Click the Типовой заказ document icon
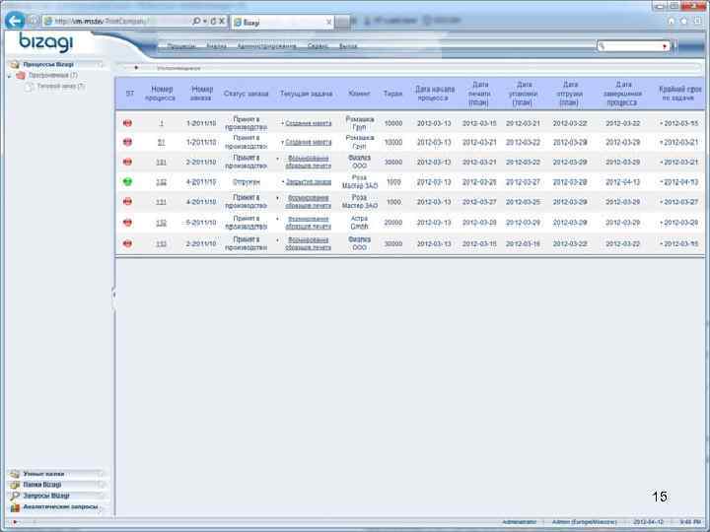The image size is (710, 532). [x=30, y=87]
